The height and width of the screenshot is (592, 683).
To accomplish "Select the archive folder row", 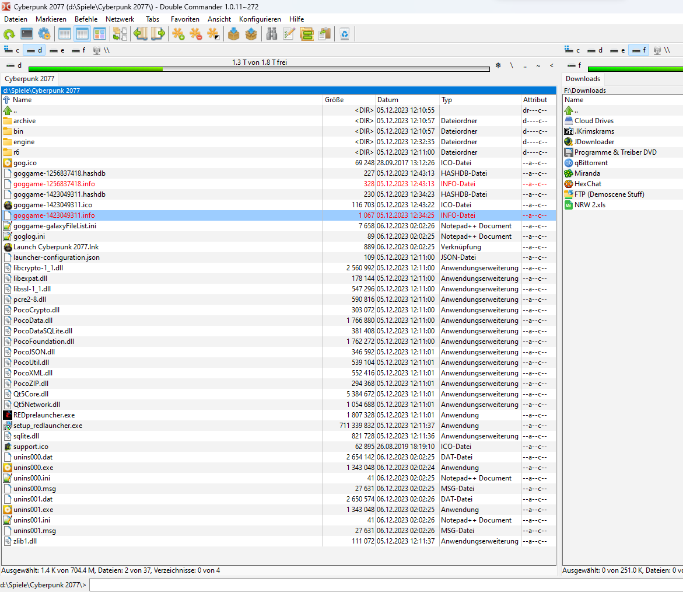I will click(x=279, y=121).
